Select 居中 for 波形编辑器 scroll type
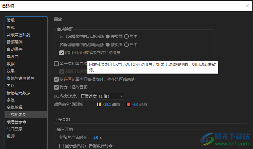This screenshot has width=253, height=149. click(x=126, y=36)
